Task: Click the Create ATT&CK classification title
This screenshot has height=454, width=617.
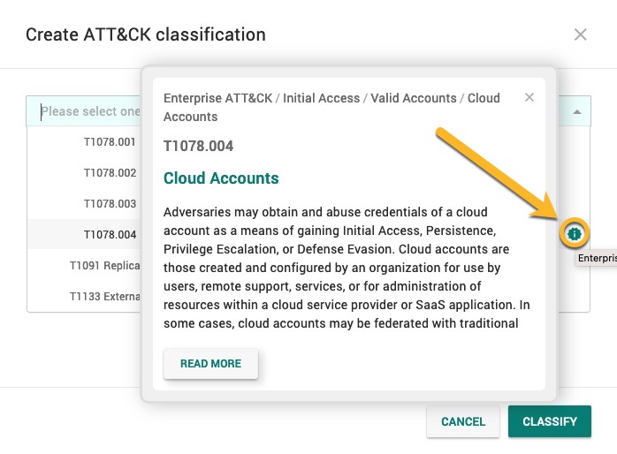Action: point(146,35)
